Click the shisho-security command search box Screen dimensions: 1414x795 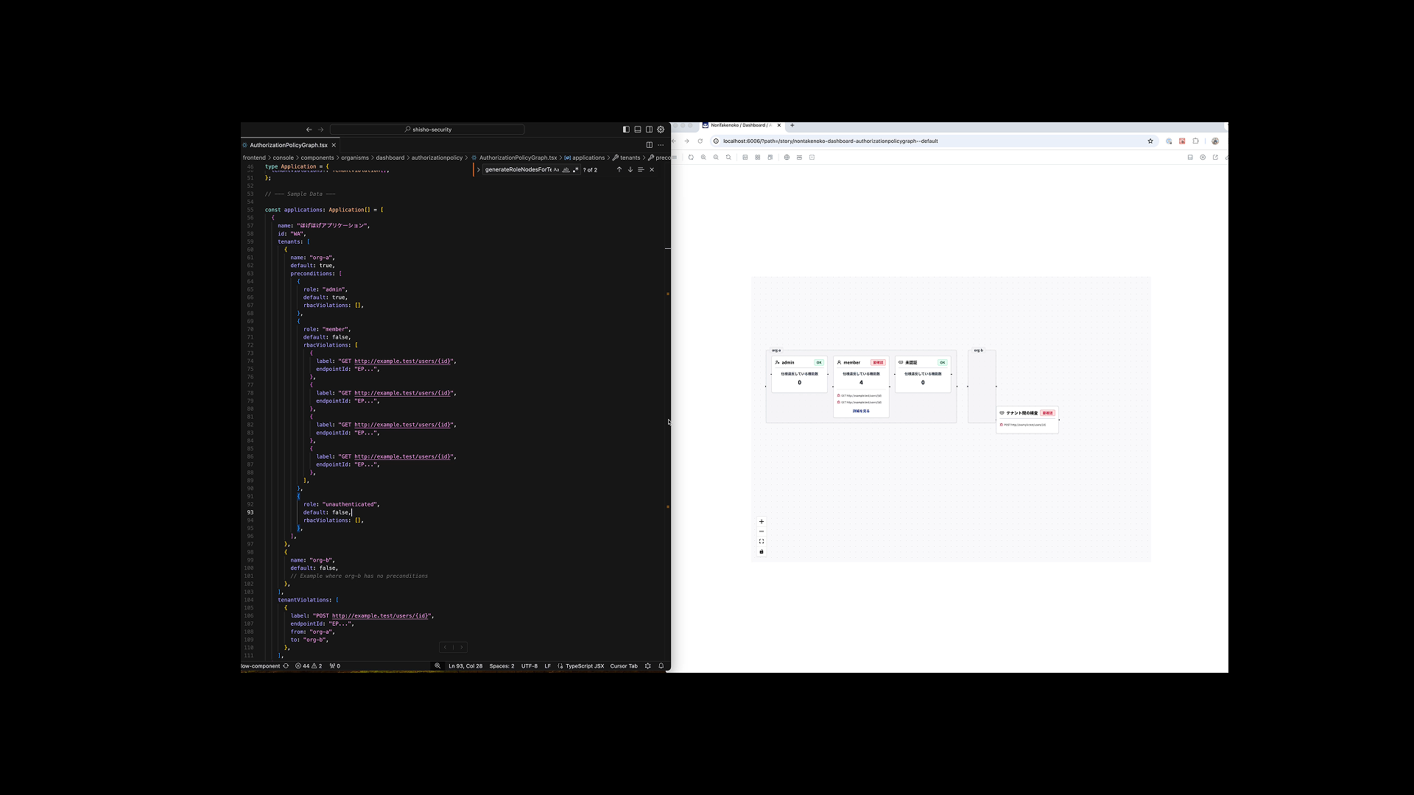pyautogui.click(x=427, y=130)
